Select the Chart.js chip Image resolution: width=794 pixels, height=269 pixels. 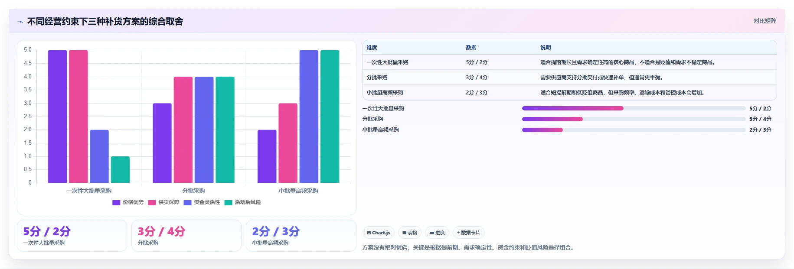click(x=379, y=233)
